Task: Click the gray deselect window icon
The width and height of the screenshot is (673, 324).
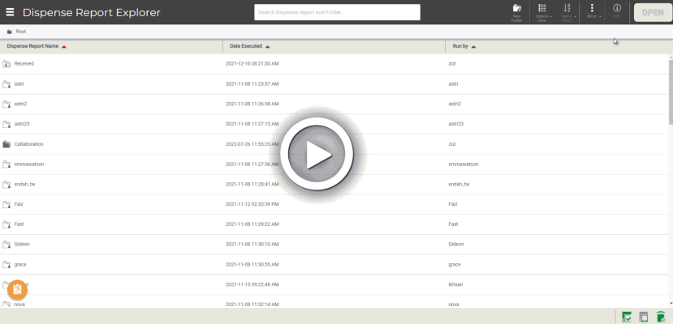Action: [x=644, y=317]
